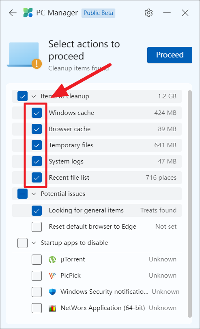The width and height of the screenshot is (200, 329).
Task: Check the µTorrent startup checkbox
Action: 37,259
